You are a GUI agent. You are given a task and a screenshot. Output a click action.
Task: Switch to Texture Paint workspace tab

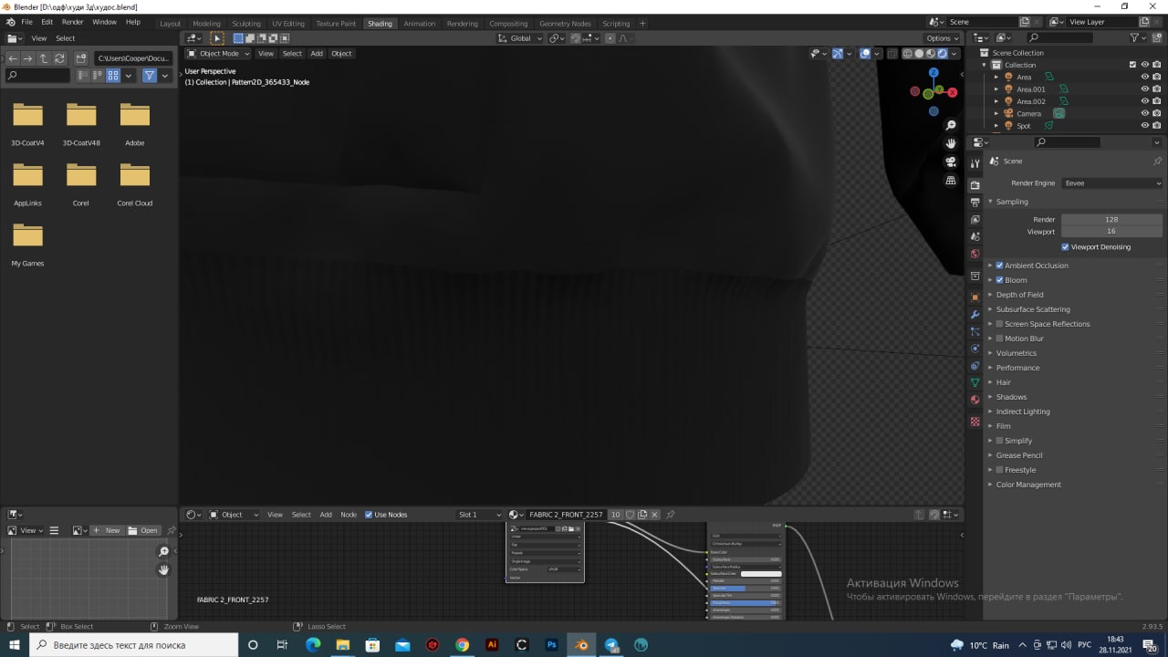click(x=336, y=24)
